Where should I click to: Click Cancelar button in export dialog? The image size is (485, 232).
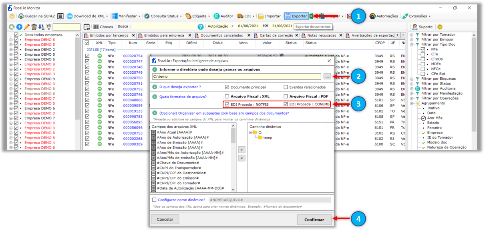pos(165,220)
